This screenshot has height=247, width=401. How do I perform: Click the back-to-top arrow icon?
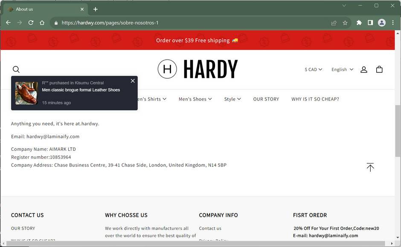pyautogui.click(x=370, y=167)
